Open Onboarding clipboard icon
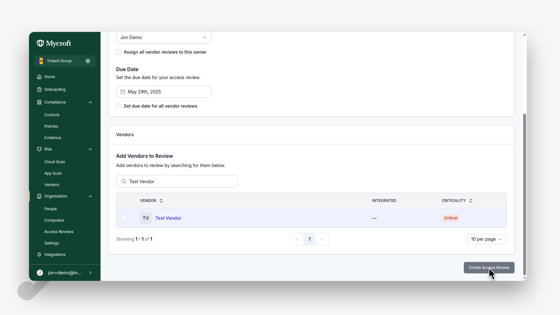Viewport: 560px width, 315px height. pyautogui.click(x=39, y=90)
